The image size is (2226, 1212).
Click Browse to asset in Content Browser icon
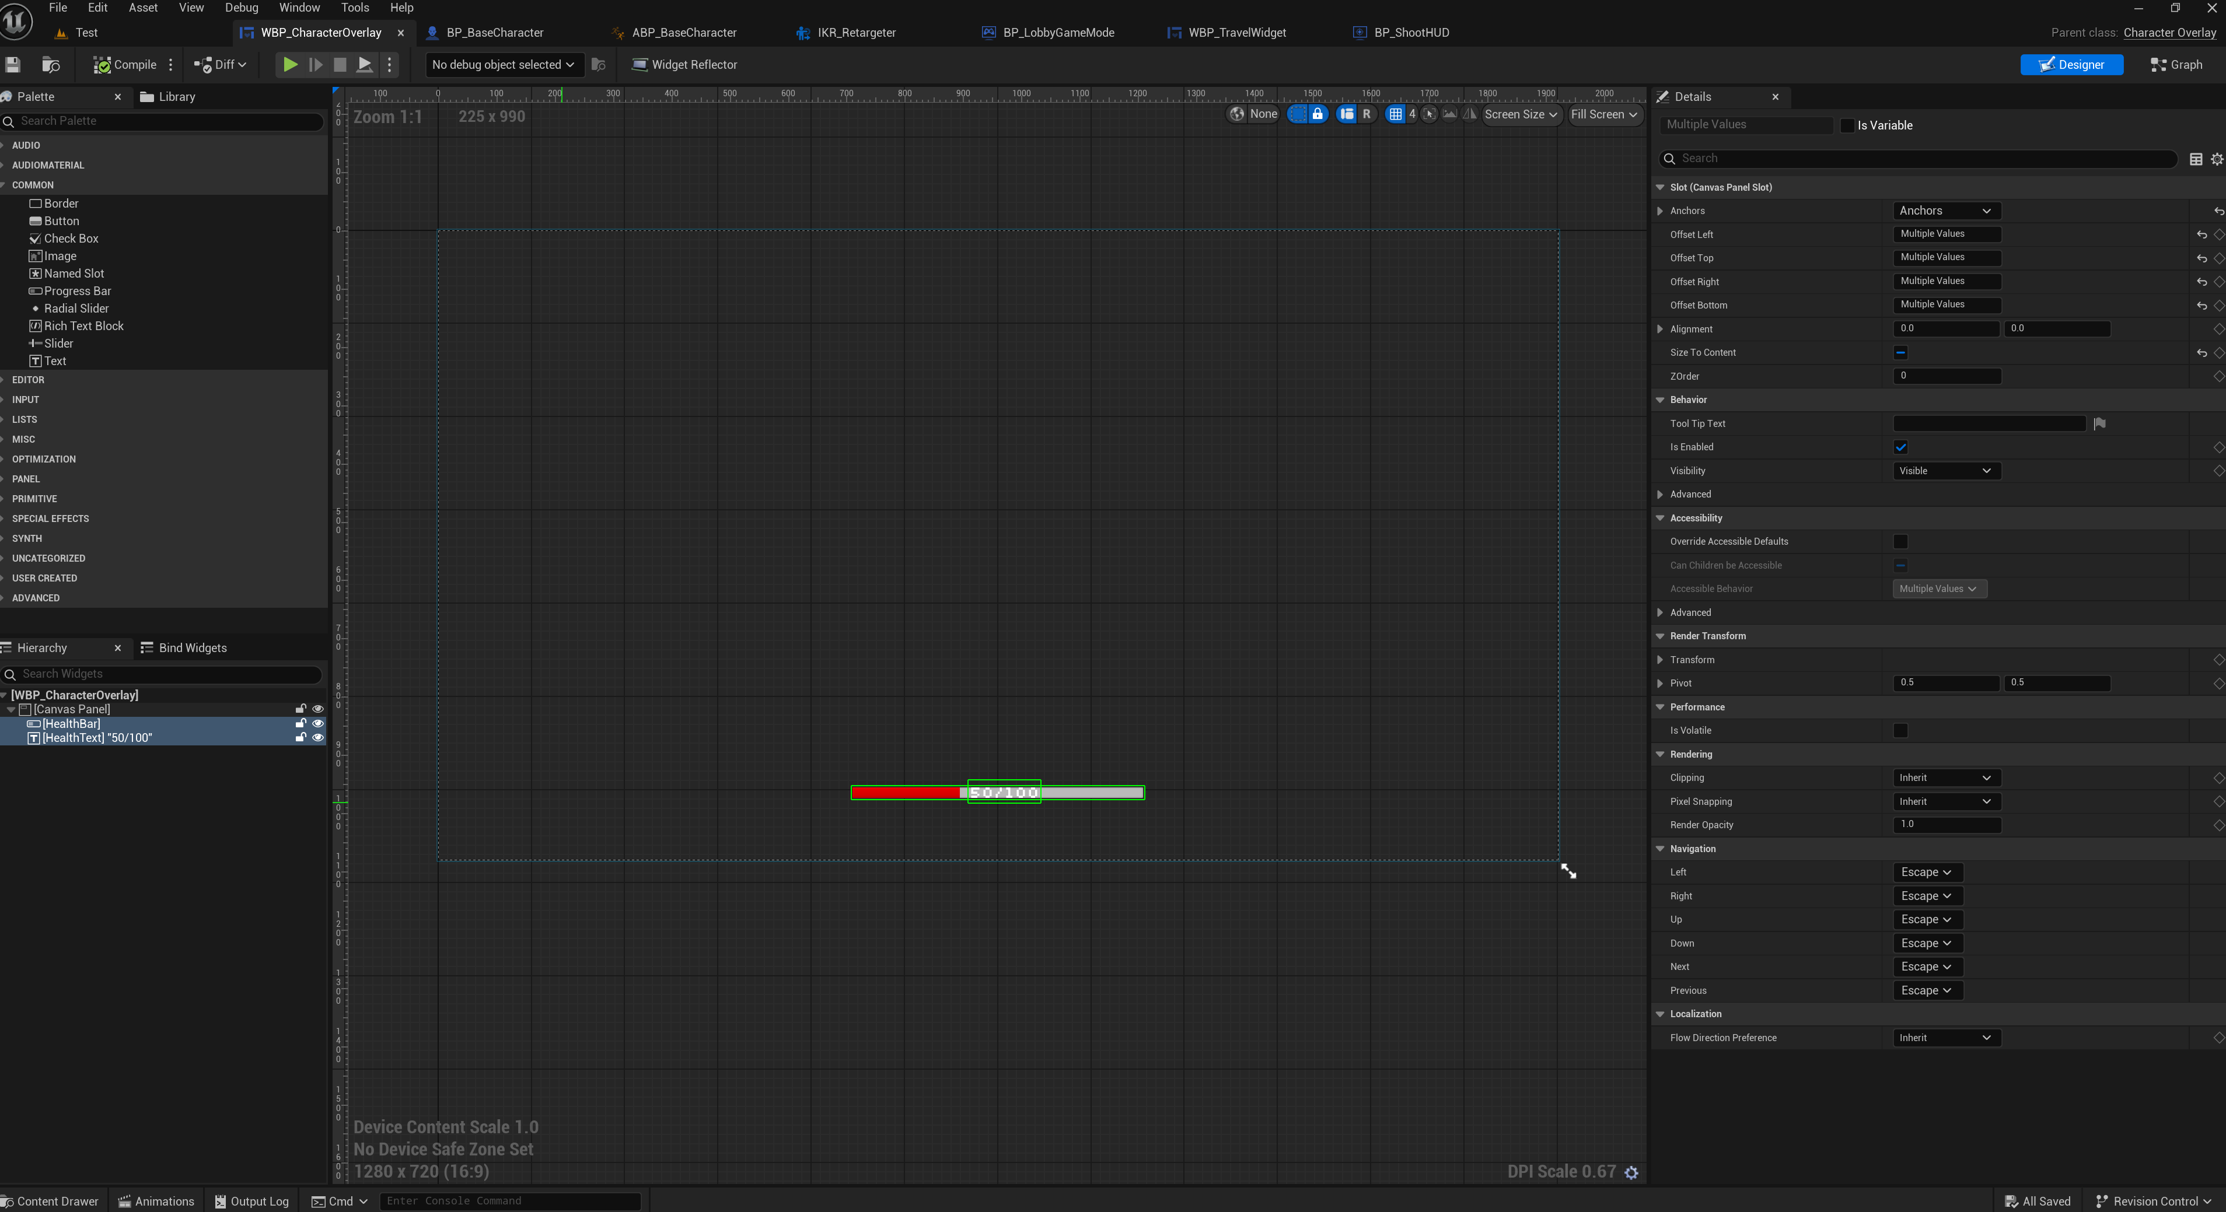point(51,65)
